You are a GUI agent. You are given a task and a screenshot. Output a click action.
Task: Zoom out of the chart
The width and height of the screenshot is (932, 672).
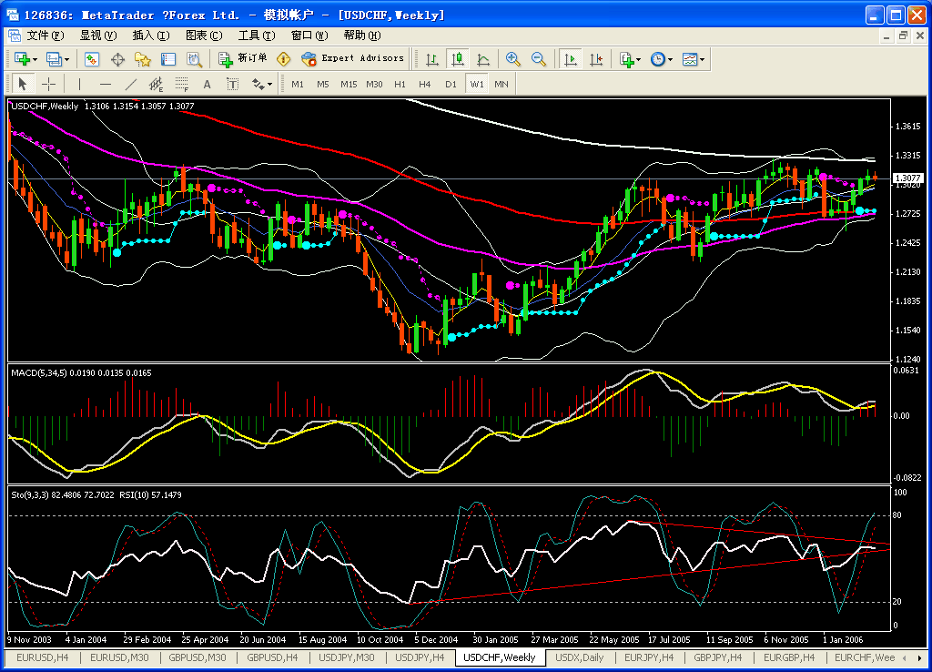coord(539,58)
